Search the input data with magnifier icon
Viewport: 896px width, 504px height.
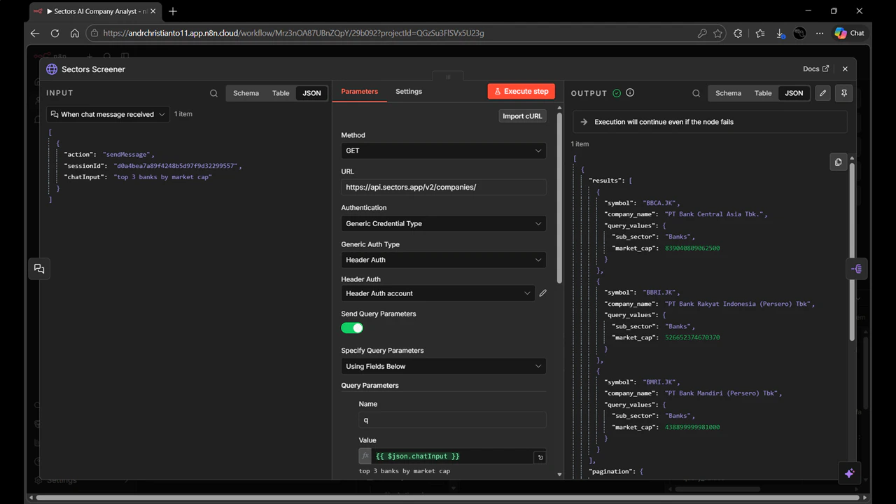(213, 93)
